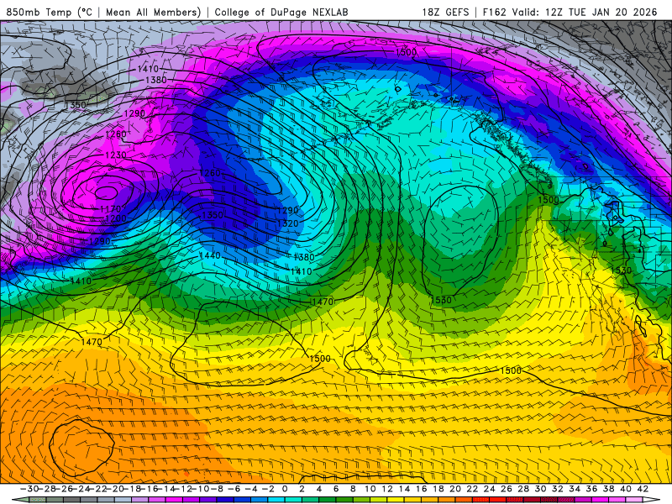The height and width of the screenshot is (504, 672).
Task: Select the -22 color scale label
Action: [x=98, y=489]
